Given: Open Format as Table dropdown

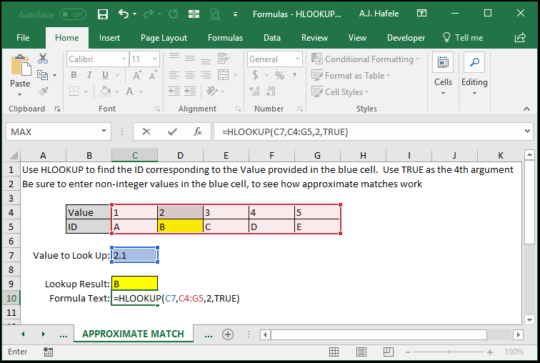Looking at the screenshot, I should 351,76.
